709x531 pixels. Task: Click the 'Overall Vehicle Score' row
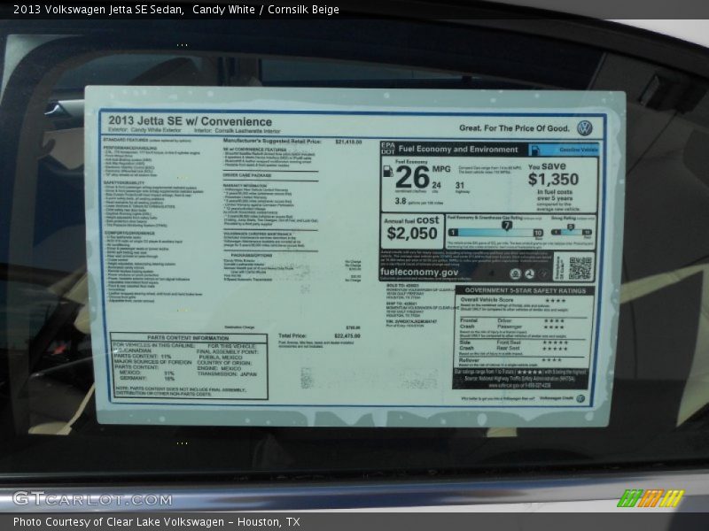click(513, 300)
